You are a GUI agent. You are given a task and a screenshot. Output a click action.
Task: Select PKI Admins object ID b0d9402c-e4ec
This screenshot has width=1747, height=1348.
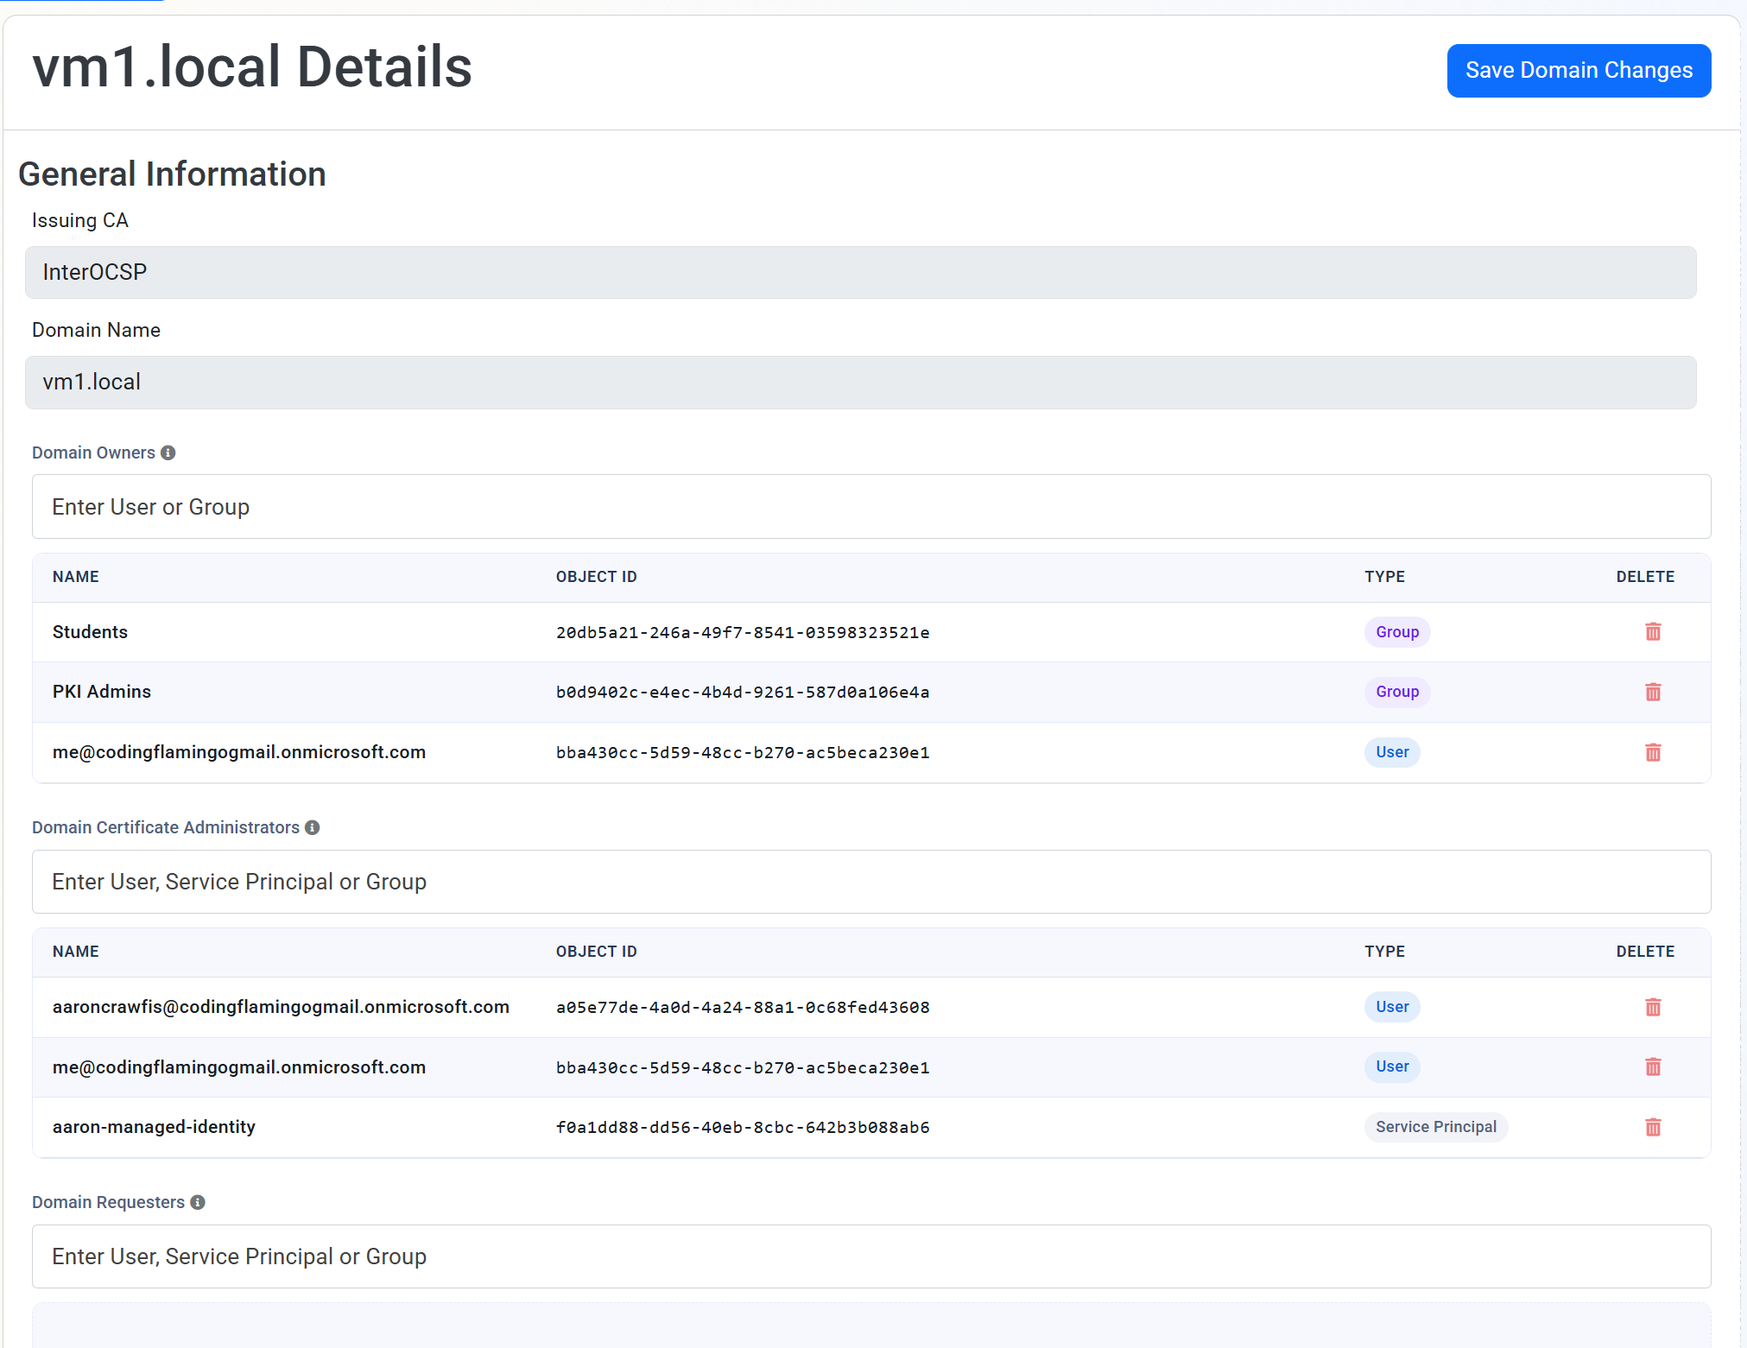743,692
